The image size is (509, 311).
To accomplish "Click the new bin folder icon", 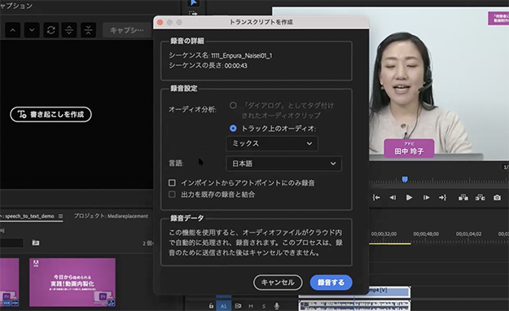I will coord(35,243).
